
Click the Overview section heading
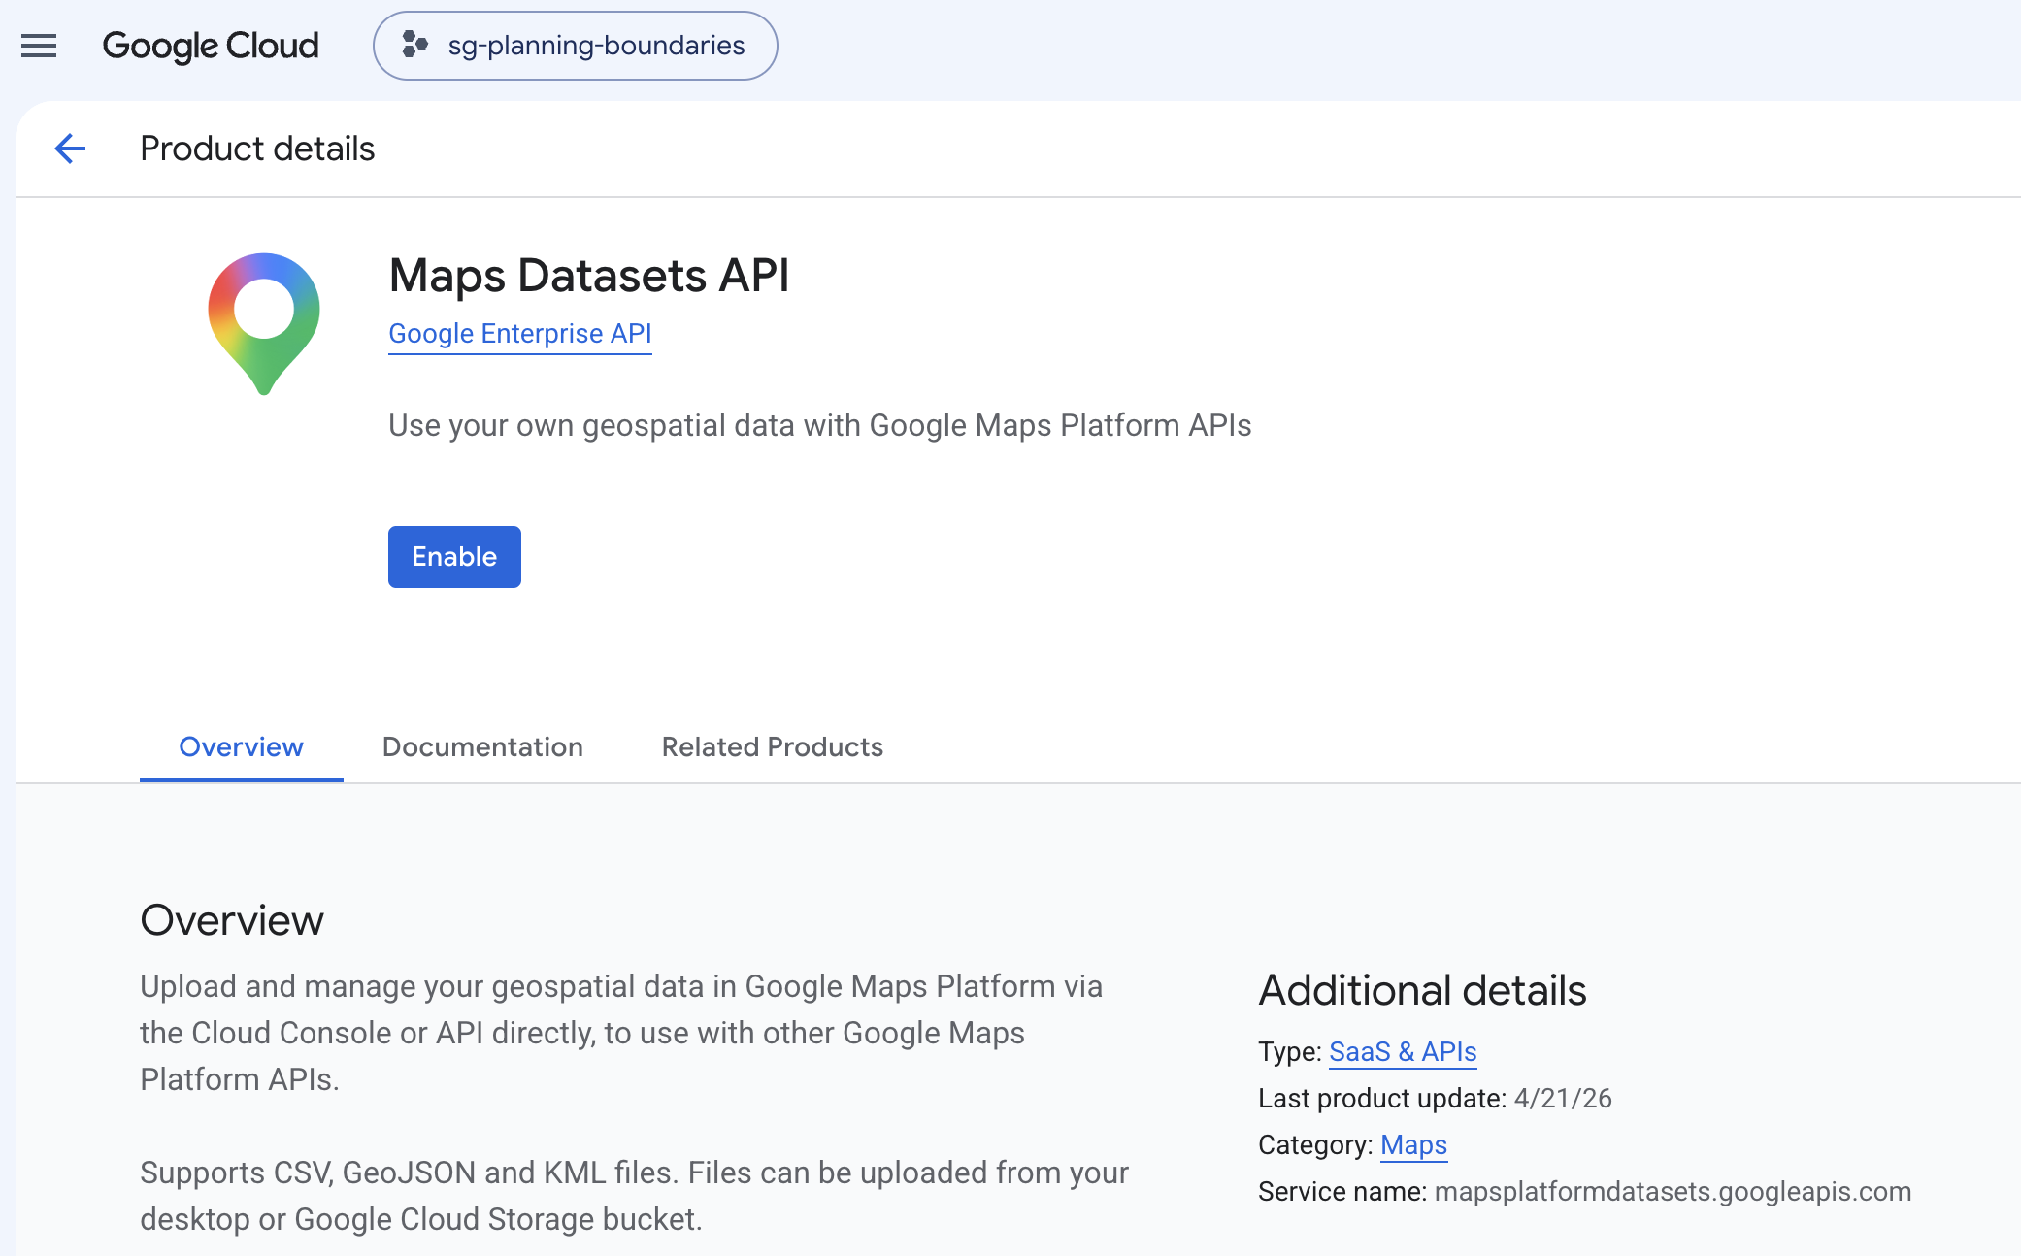[232, 919]
